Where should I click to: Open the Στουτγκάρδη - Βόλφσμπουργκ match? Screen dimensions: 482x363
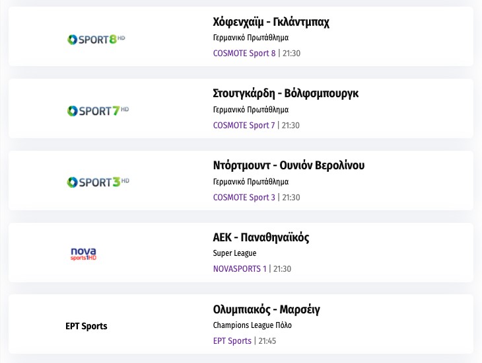coord(286,93)
